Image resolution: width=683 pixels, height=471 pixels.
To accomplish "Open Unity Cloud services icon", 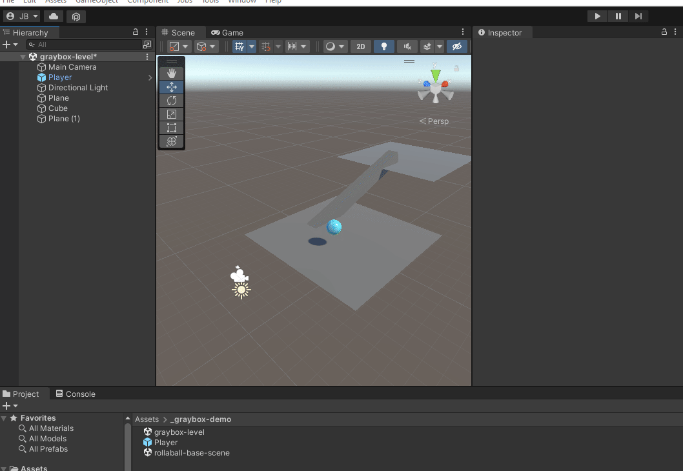I will (x=54, y=17).
